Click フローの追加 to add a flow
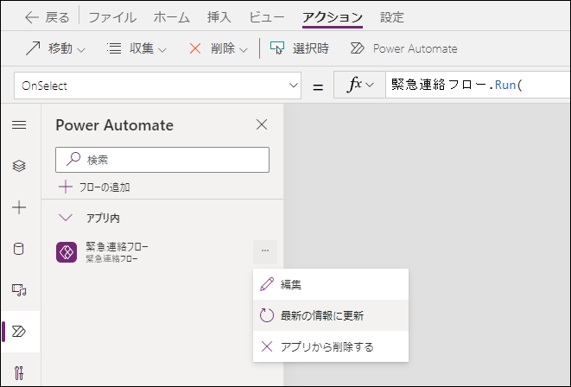The width and height of the screenshot is (571, 387). tap(94, 187)
